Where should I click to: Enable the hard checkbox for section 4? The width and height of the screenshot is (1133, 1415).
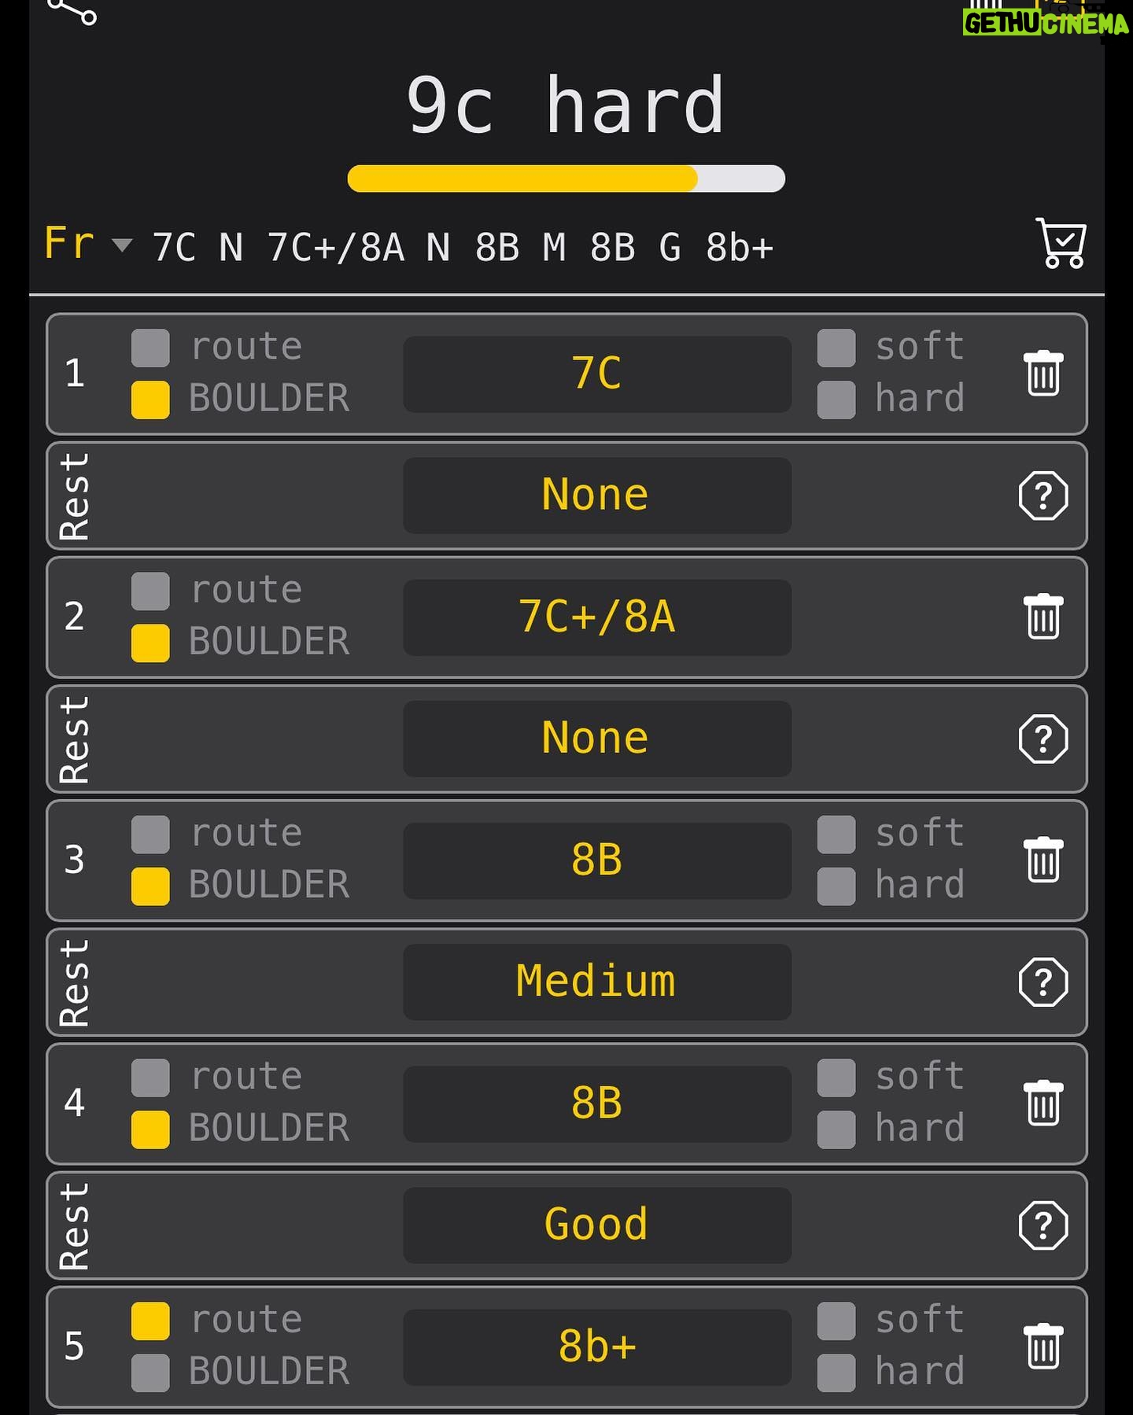tap(836, 1129)
